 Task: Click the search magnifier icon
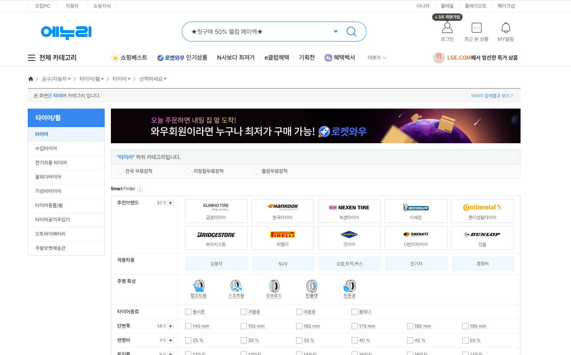point(351,32)
